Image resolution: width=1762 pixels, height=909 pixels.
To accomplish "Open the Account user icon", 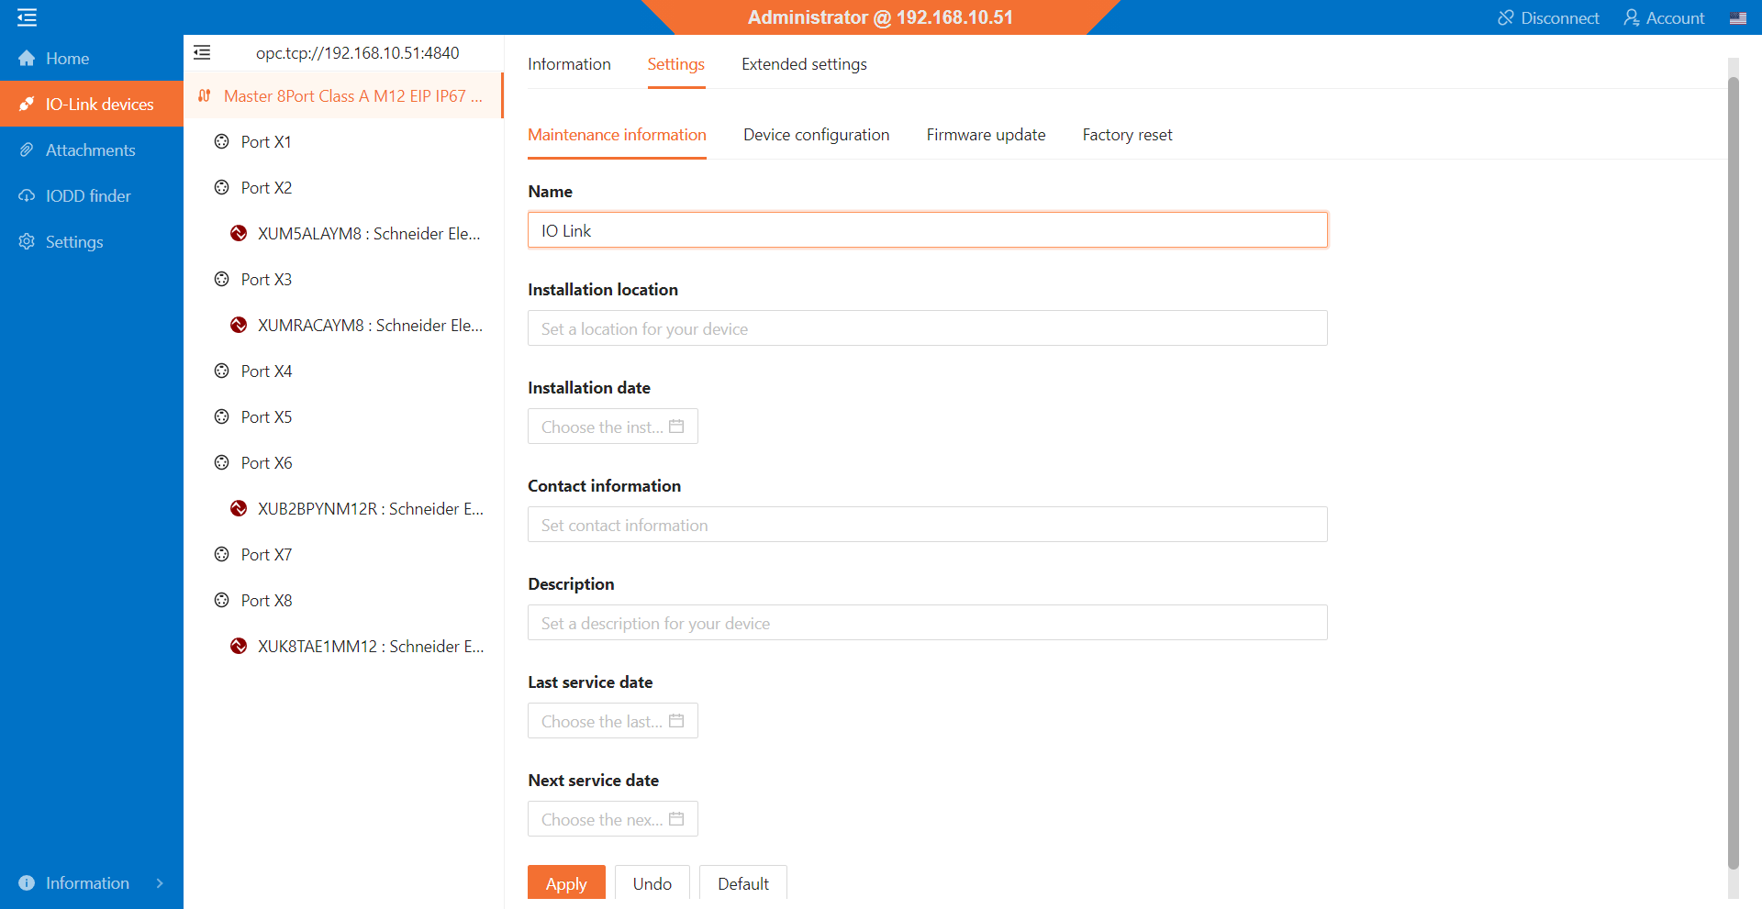I will pos(1632,18).
